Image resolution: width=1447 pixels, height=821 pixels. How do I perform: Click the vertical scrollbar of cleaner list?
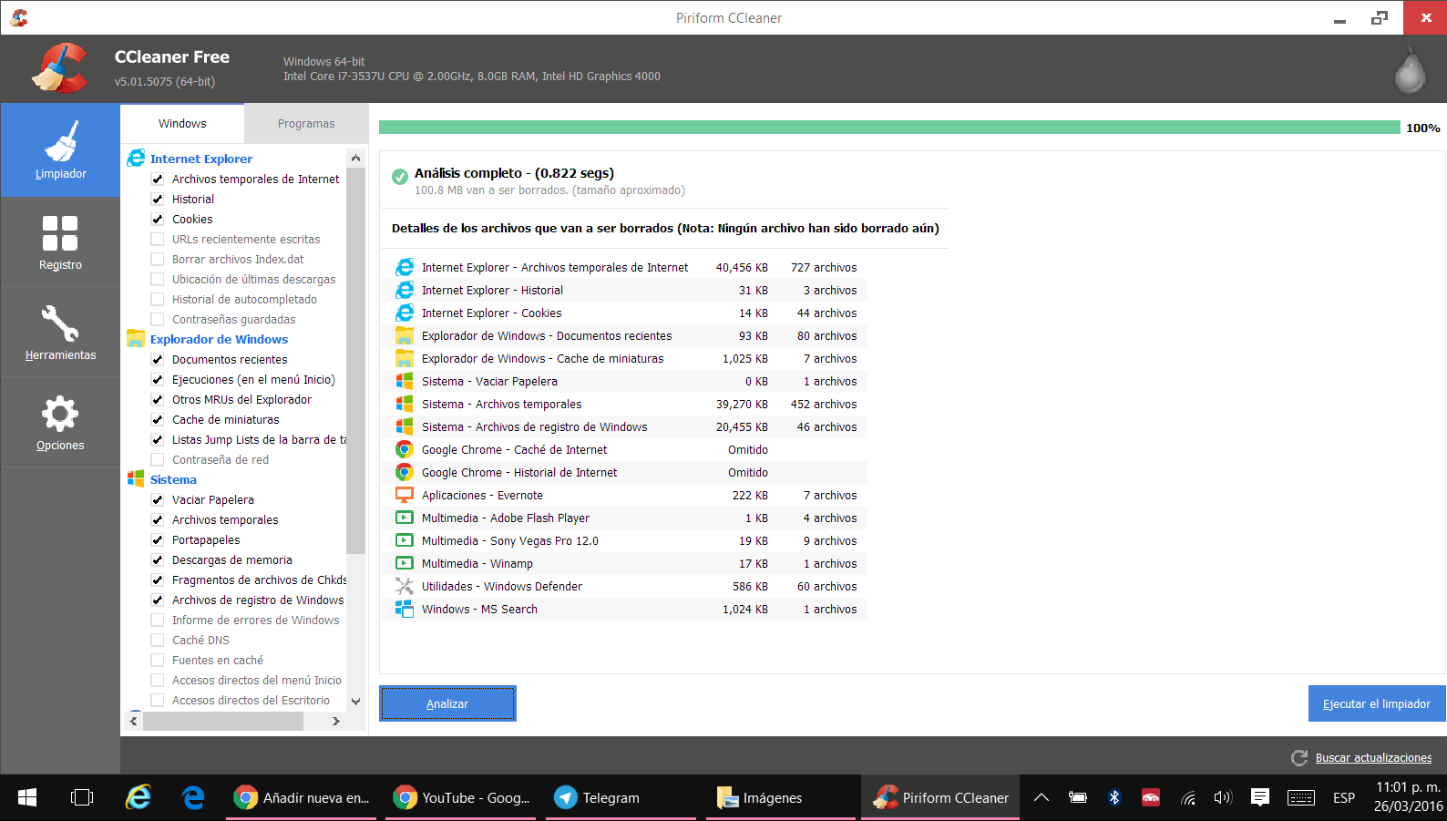355,361
